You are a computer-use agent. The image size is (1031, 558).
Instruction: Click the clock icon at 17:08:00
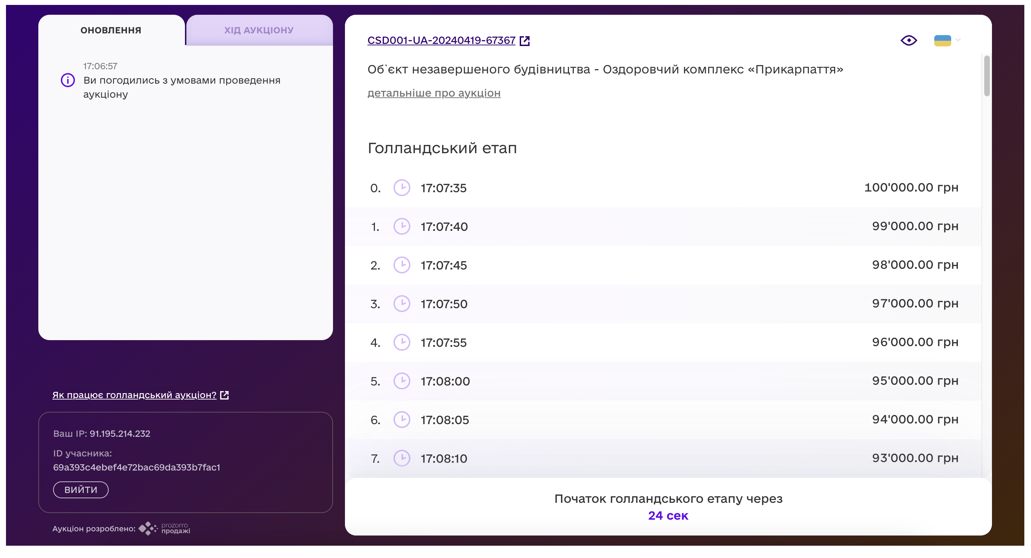(402, 381)
